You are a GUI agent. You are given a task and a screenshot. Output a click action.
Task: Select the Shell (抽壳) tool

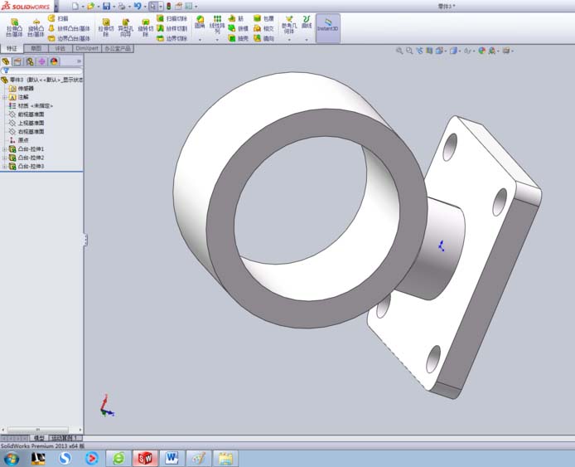coord(238,38)
